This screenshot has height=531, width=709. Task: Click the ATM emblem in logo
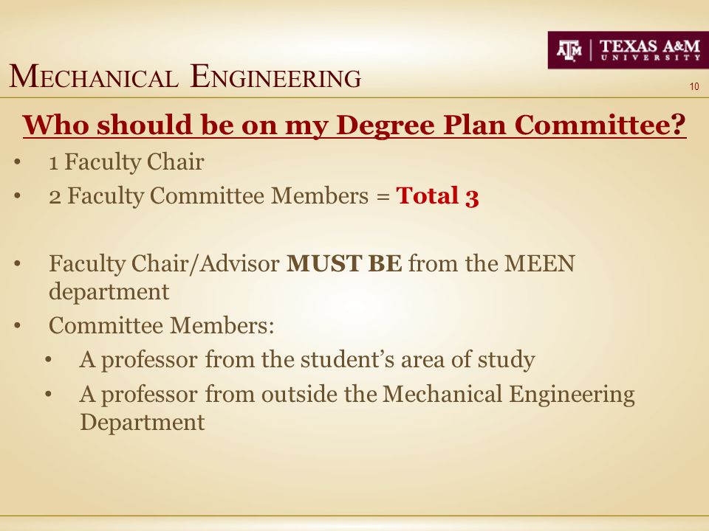[569, 50]
